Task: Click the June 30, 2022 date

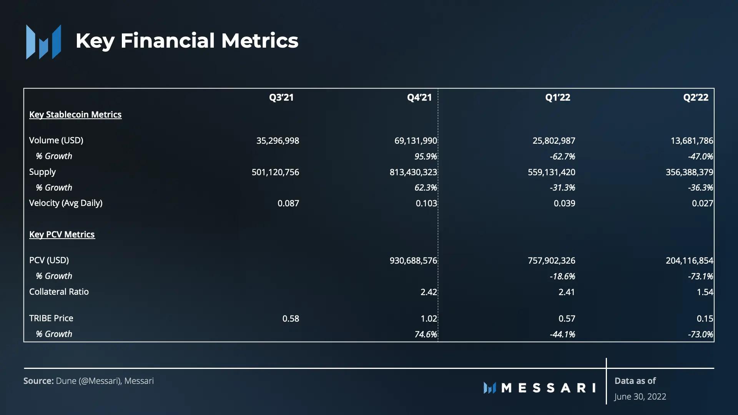Action: click(640, 397)
